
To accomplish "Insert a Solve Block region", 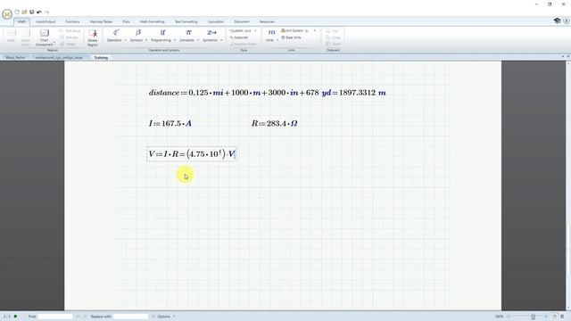I will [26, 37].
